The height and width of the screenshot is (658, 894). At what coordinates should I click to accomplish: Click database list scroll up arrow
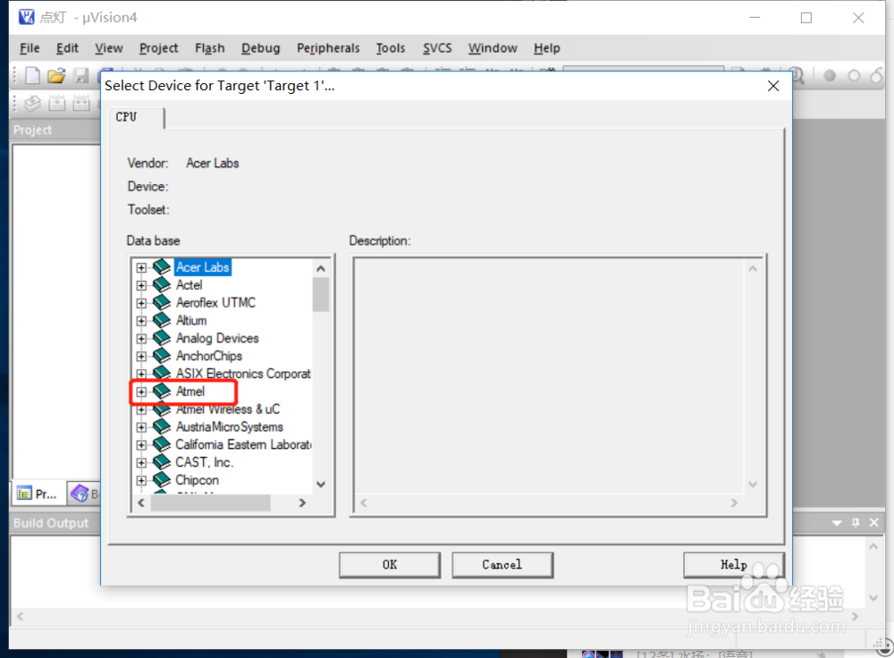point(320,268)
